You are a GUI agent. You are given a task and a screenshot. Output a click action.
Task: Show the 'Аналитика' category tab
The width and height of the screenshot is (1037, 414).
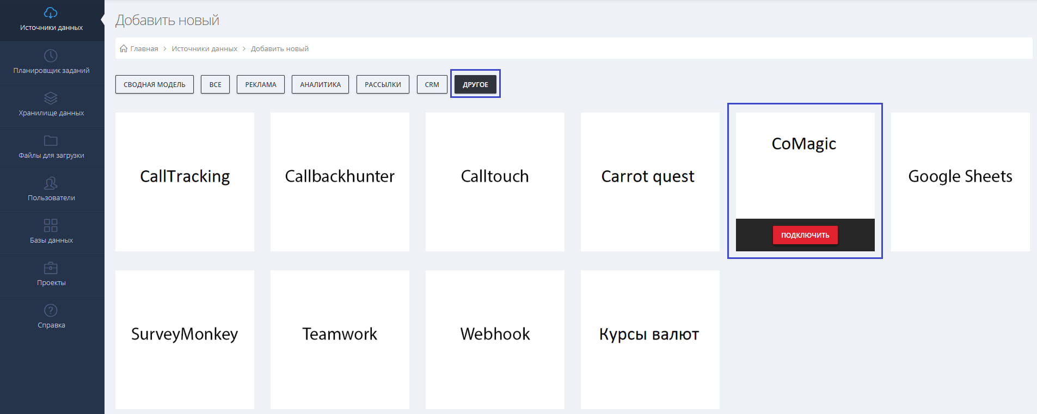tap(320, 84)
